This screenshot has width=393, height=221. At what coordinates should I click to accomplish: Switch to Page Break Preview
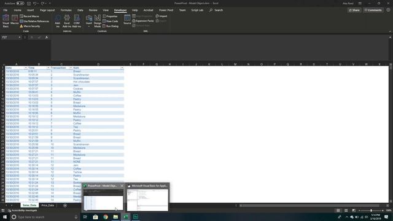[354, 211]
